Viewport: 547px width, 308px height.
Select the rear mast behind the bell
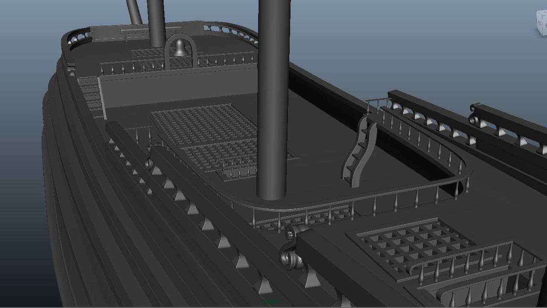pos(156,21)
